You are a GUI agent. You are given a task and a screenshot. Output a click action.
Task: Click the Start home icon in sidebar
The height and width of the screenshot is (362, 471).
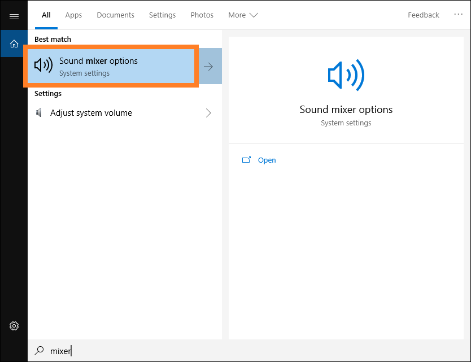coord(14,43)
